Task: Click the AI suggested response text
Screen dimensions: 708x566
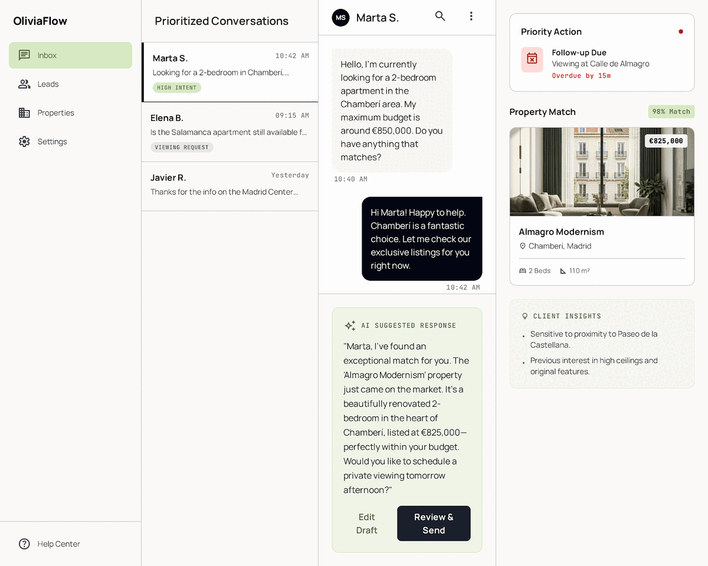Action: 407,418
